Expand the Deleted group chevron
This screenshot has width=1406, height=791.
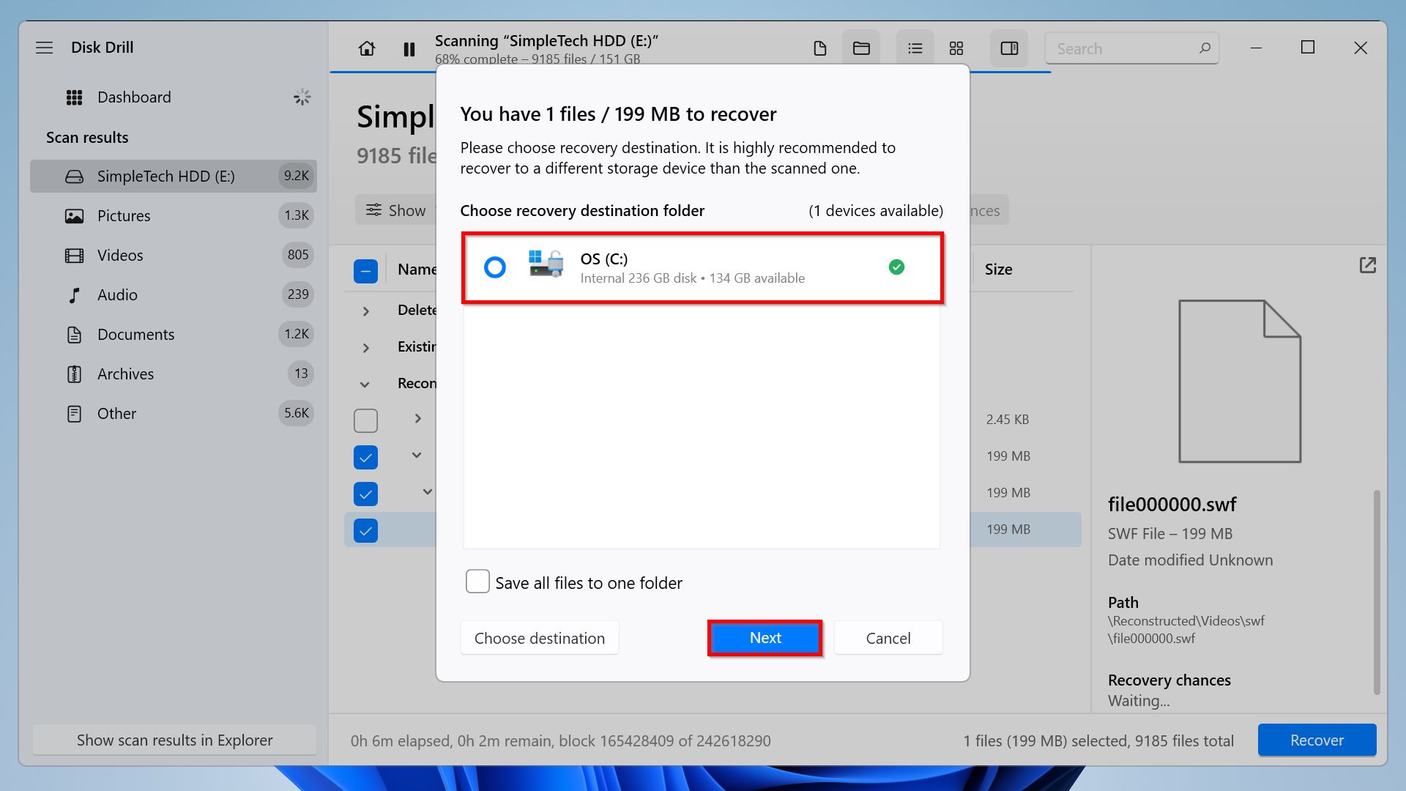(x=366, y=311)
